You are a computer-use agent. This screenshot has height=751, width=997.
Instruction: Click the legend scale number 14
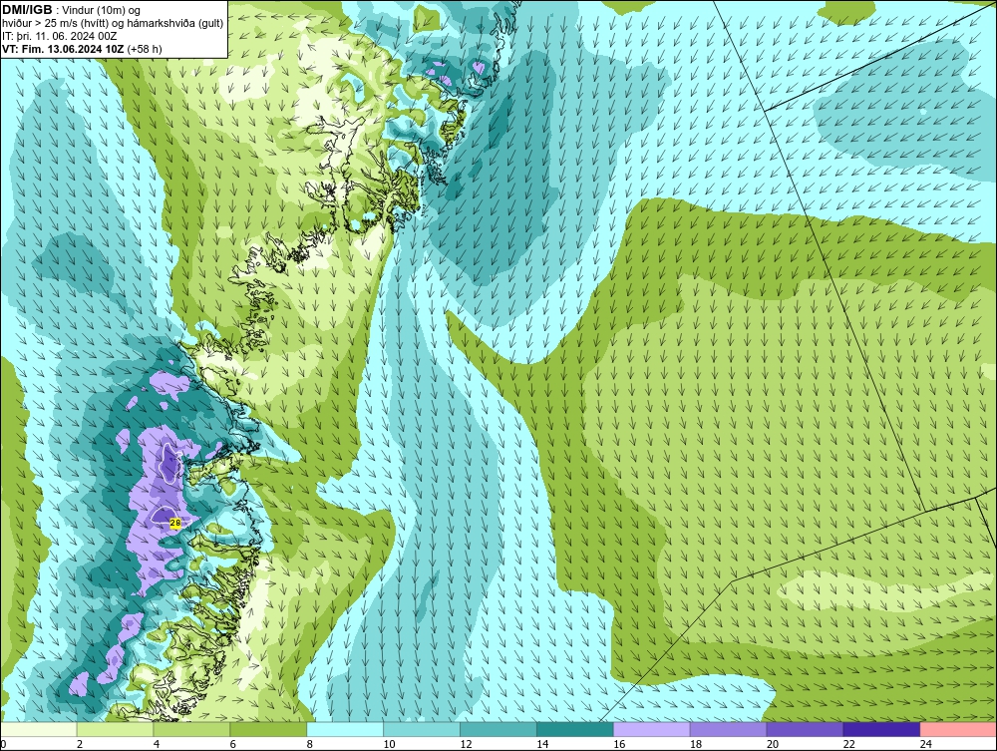[x=542, y=744]
